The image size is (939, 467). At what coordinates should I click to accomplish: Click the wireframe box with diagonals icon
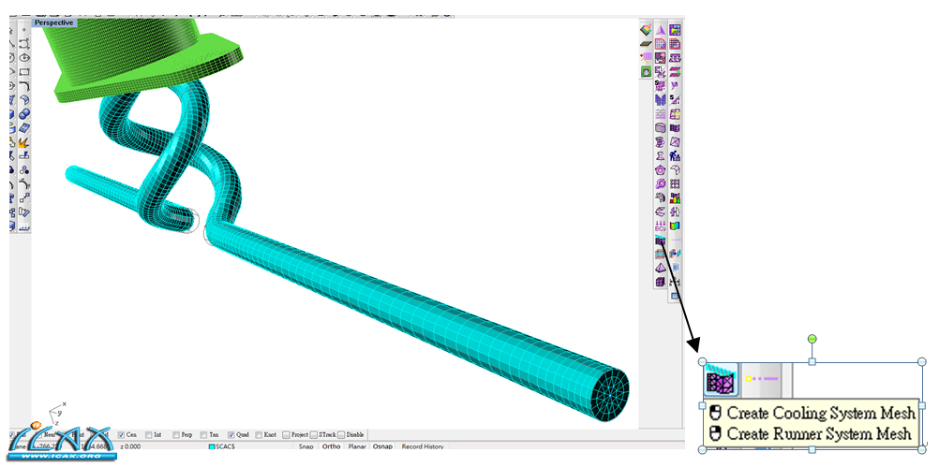click(675, 141)
